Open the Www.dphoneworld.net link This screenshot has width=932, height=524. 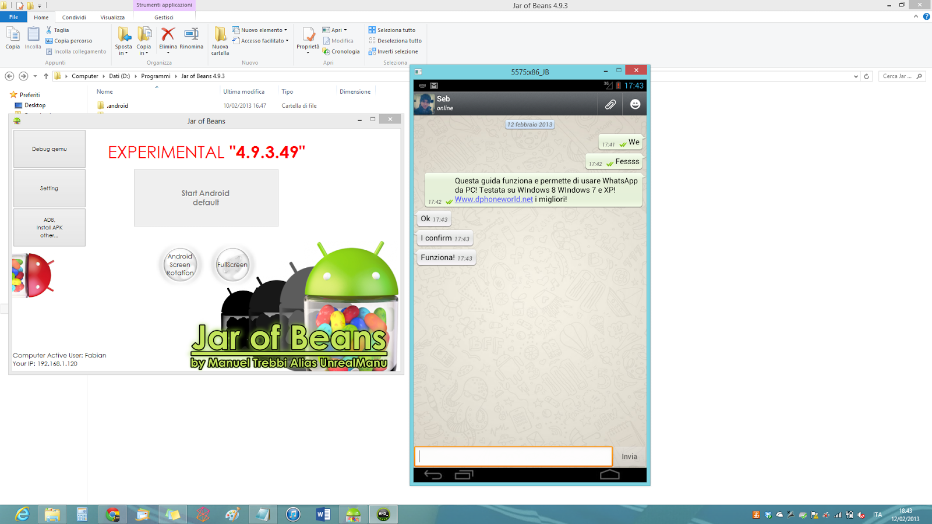494,199
